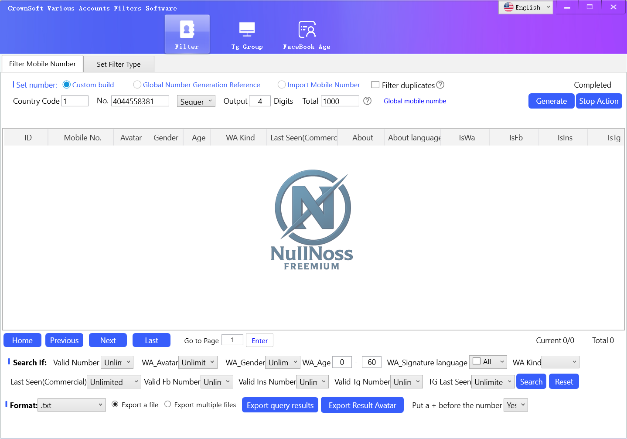
Task: Select the Custom build radio option
Action: pos(67,85)
